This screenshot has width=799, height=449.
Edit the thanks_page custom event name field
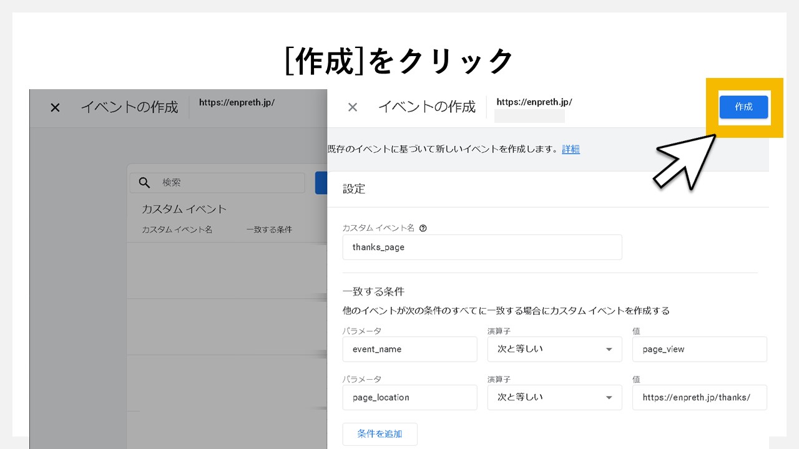[482, 247]
